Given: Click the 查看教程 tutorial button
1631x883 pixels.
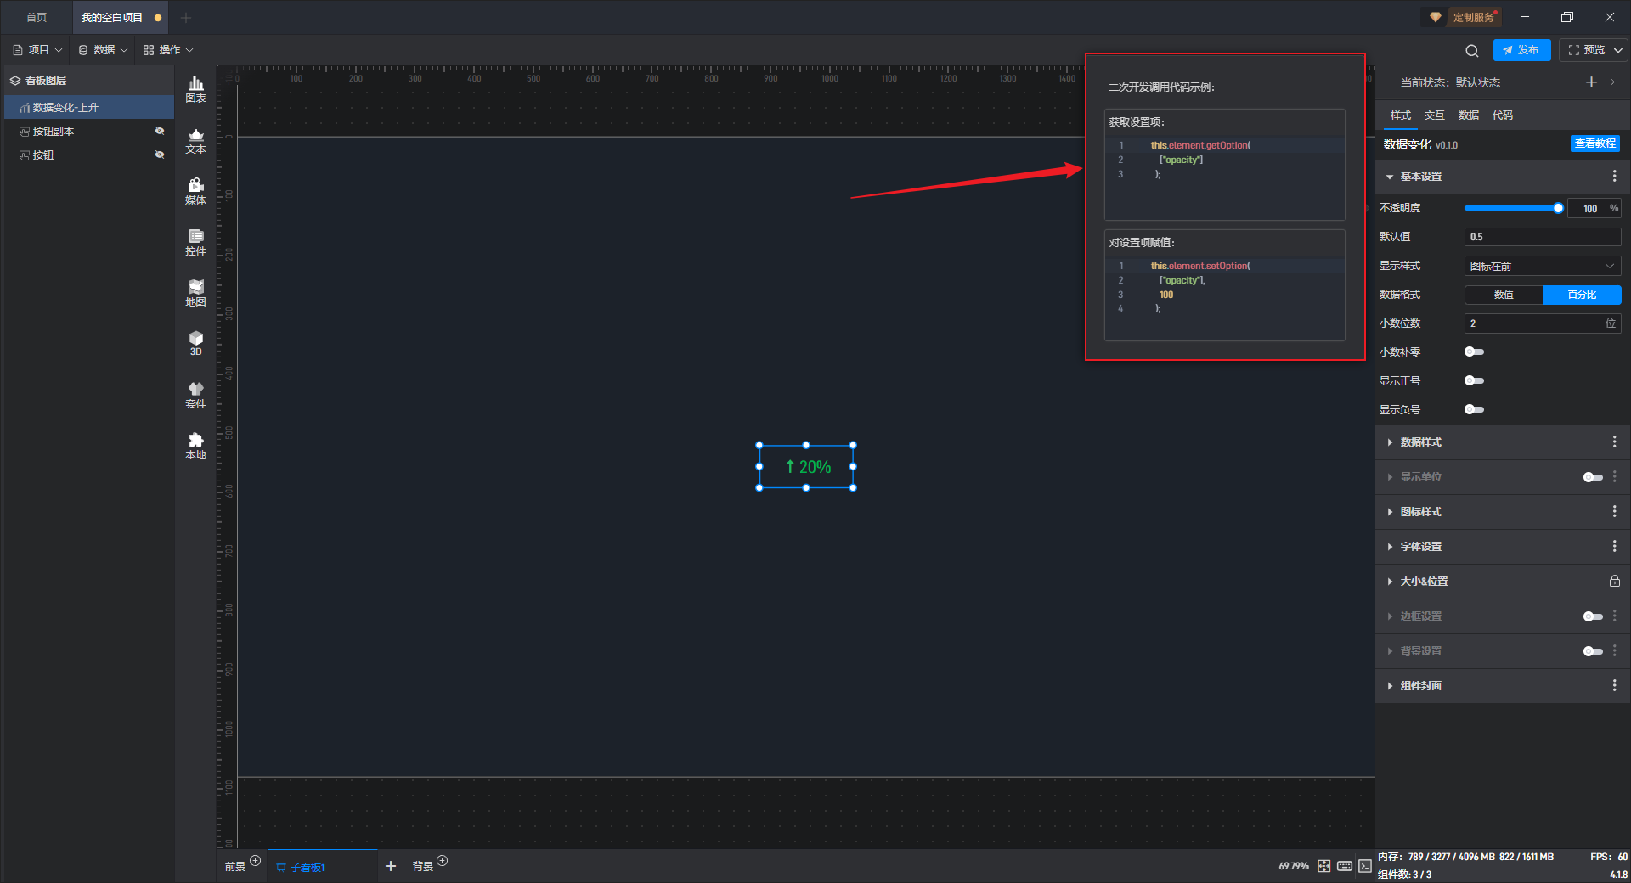Looking at the screenshot, I should tap(1594, 144).
